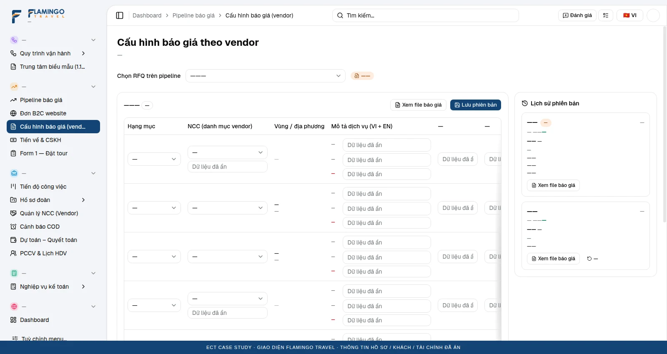Open the third row Hạng mục dropdown
The height and width of the screenshot is (354, 667).
[154, 257]
